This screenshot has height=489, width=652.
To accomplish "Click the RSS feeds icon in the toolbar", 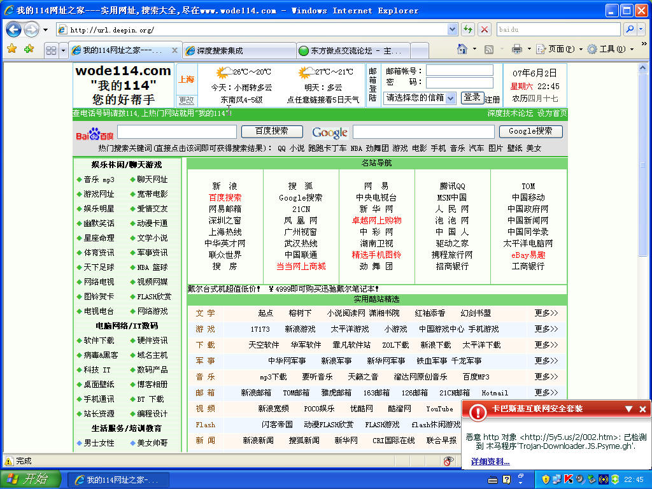I will 490,50.
